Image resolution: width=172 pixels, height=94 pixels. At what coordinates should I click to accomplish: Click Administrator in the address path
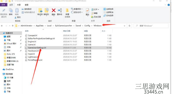point(26,26)
